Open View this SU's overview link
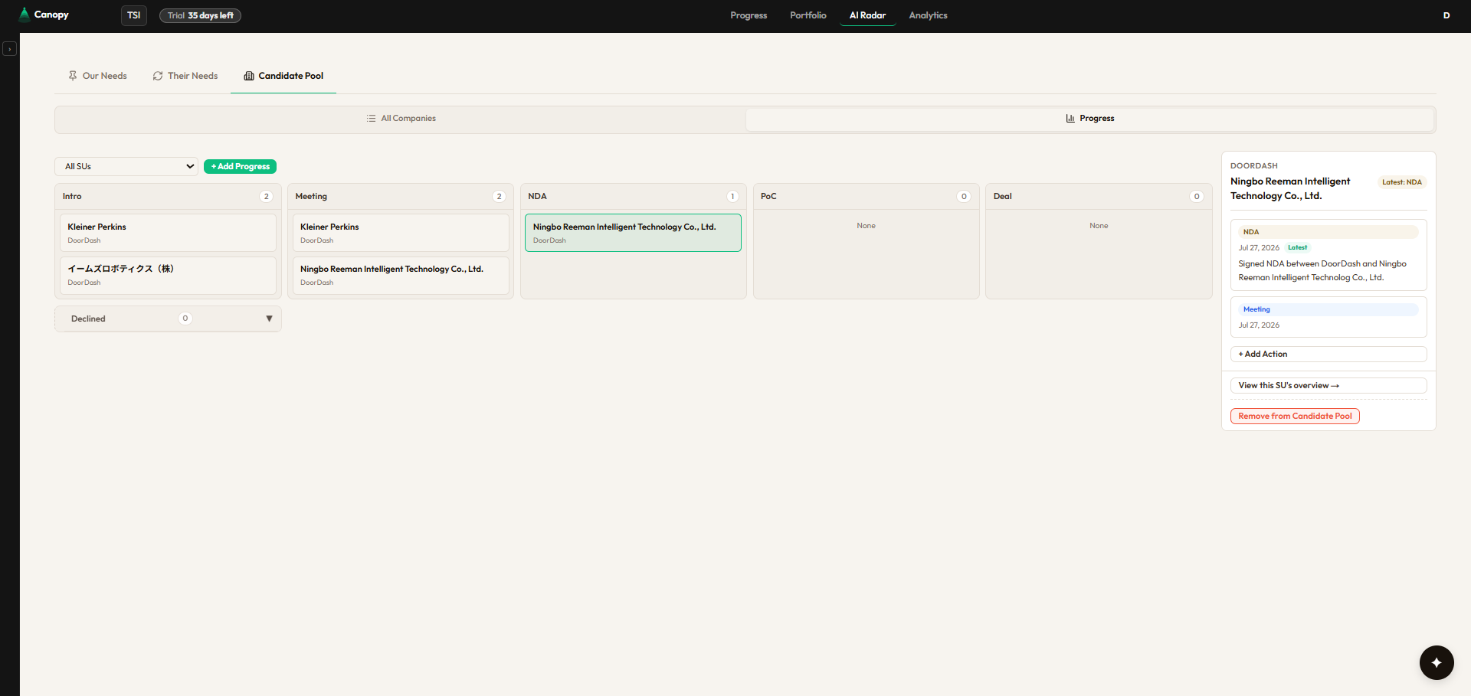Screen dimensions: 1471x696 click(x=1328, y=385)
